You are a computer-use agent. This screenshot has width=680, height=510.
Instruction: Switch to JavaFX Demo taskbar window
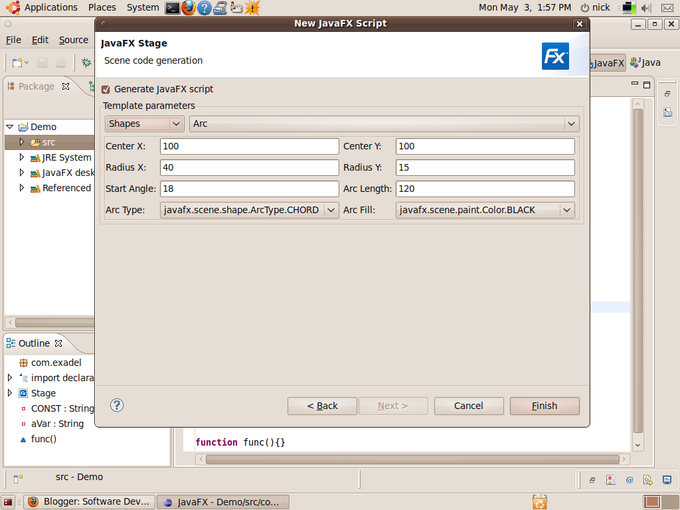point(223,502)
